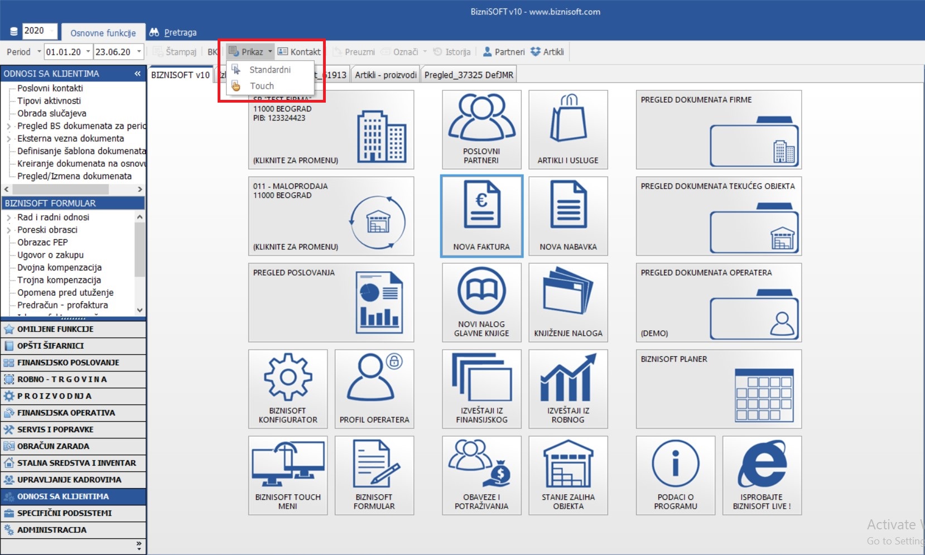Image resolution: width=925 pixels, height=555 pixels.
Task: Create a new invoice with Nova Faktura
Action: tap(481, 216)
